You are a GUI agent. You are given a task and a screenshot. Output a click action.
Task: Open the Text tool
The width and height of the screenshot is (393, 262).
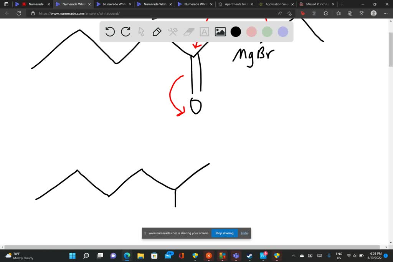tap(204, 32)
